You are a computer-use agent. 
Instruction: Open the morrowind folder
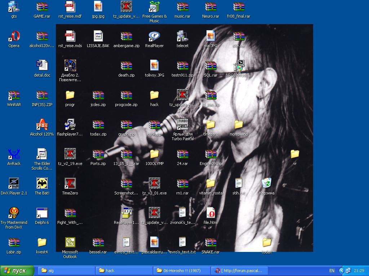[x=239, y=125]
